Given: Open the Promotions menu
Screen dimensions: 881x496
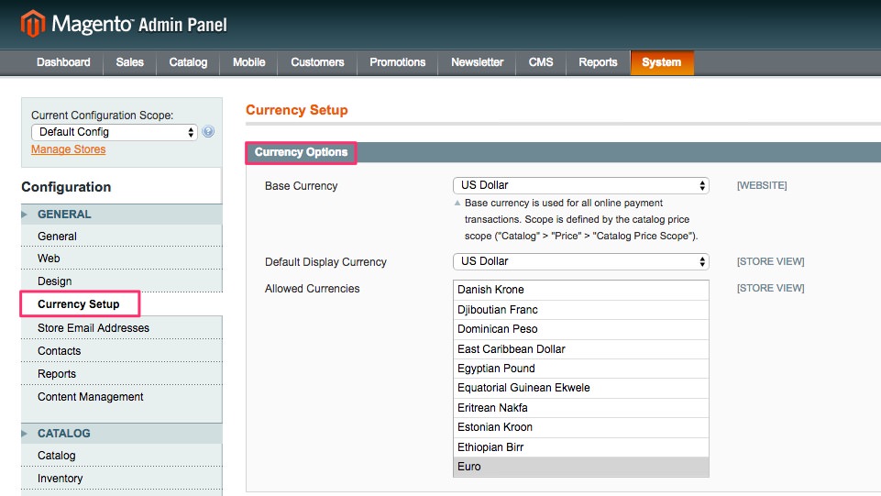Looking at the screenshot, I should (398, 62).
